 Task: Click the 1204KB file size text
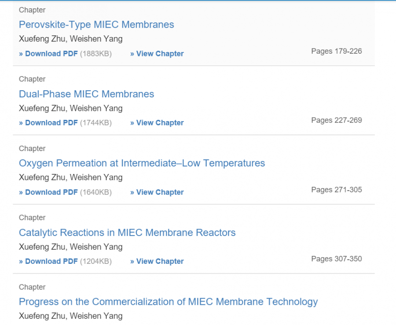96,262
